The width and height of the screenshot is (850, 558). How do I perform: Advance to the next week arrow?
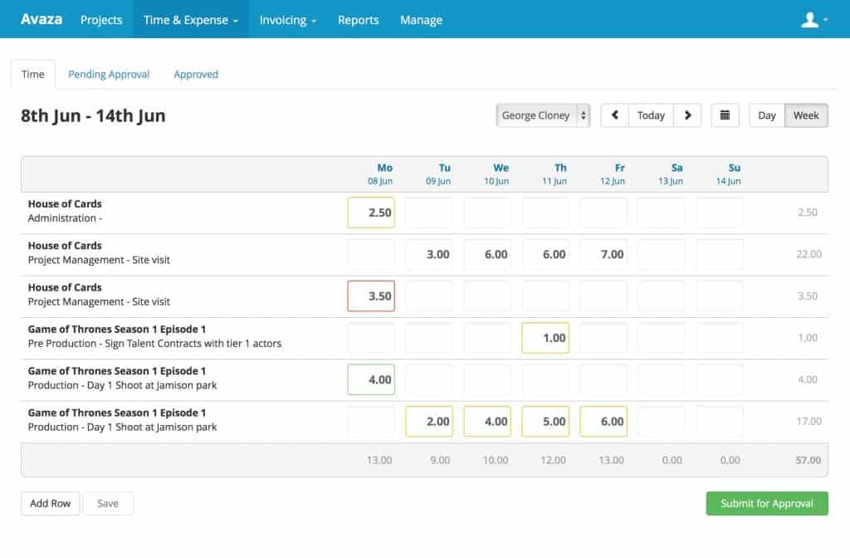[687, 115]
